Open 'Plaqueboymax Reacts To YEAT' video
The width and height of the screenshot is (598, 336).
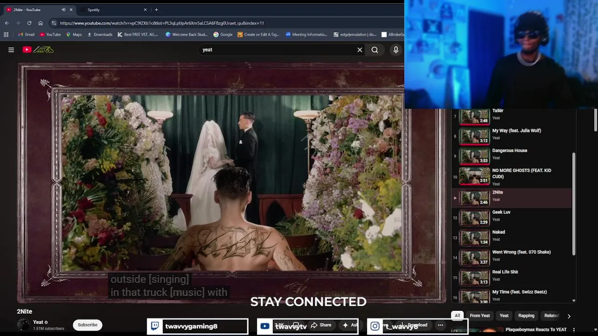coord(536,329)
